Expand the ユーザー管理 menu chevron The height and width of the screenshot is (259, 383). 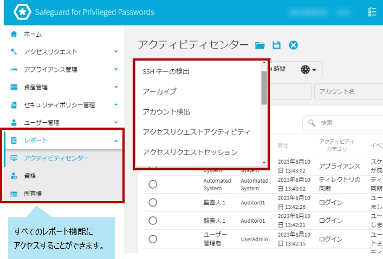point(116,122)
